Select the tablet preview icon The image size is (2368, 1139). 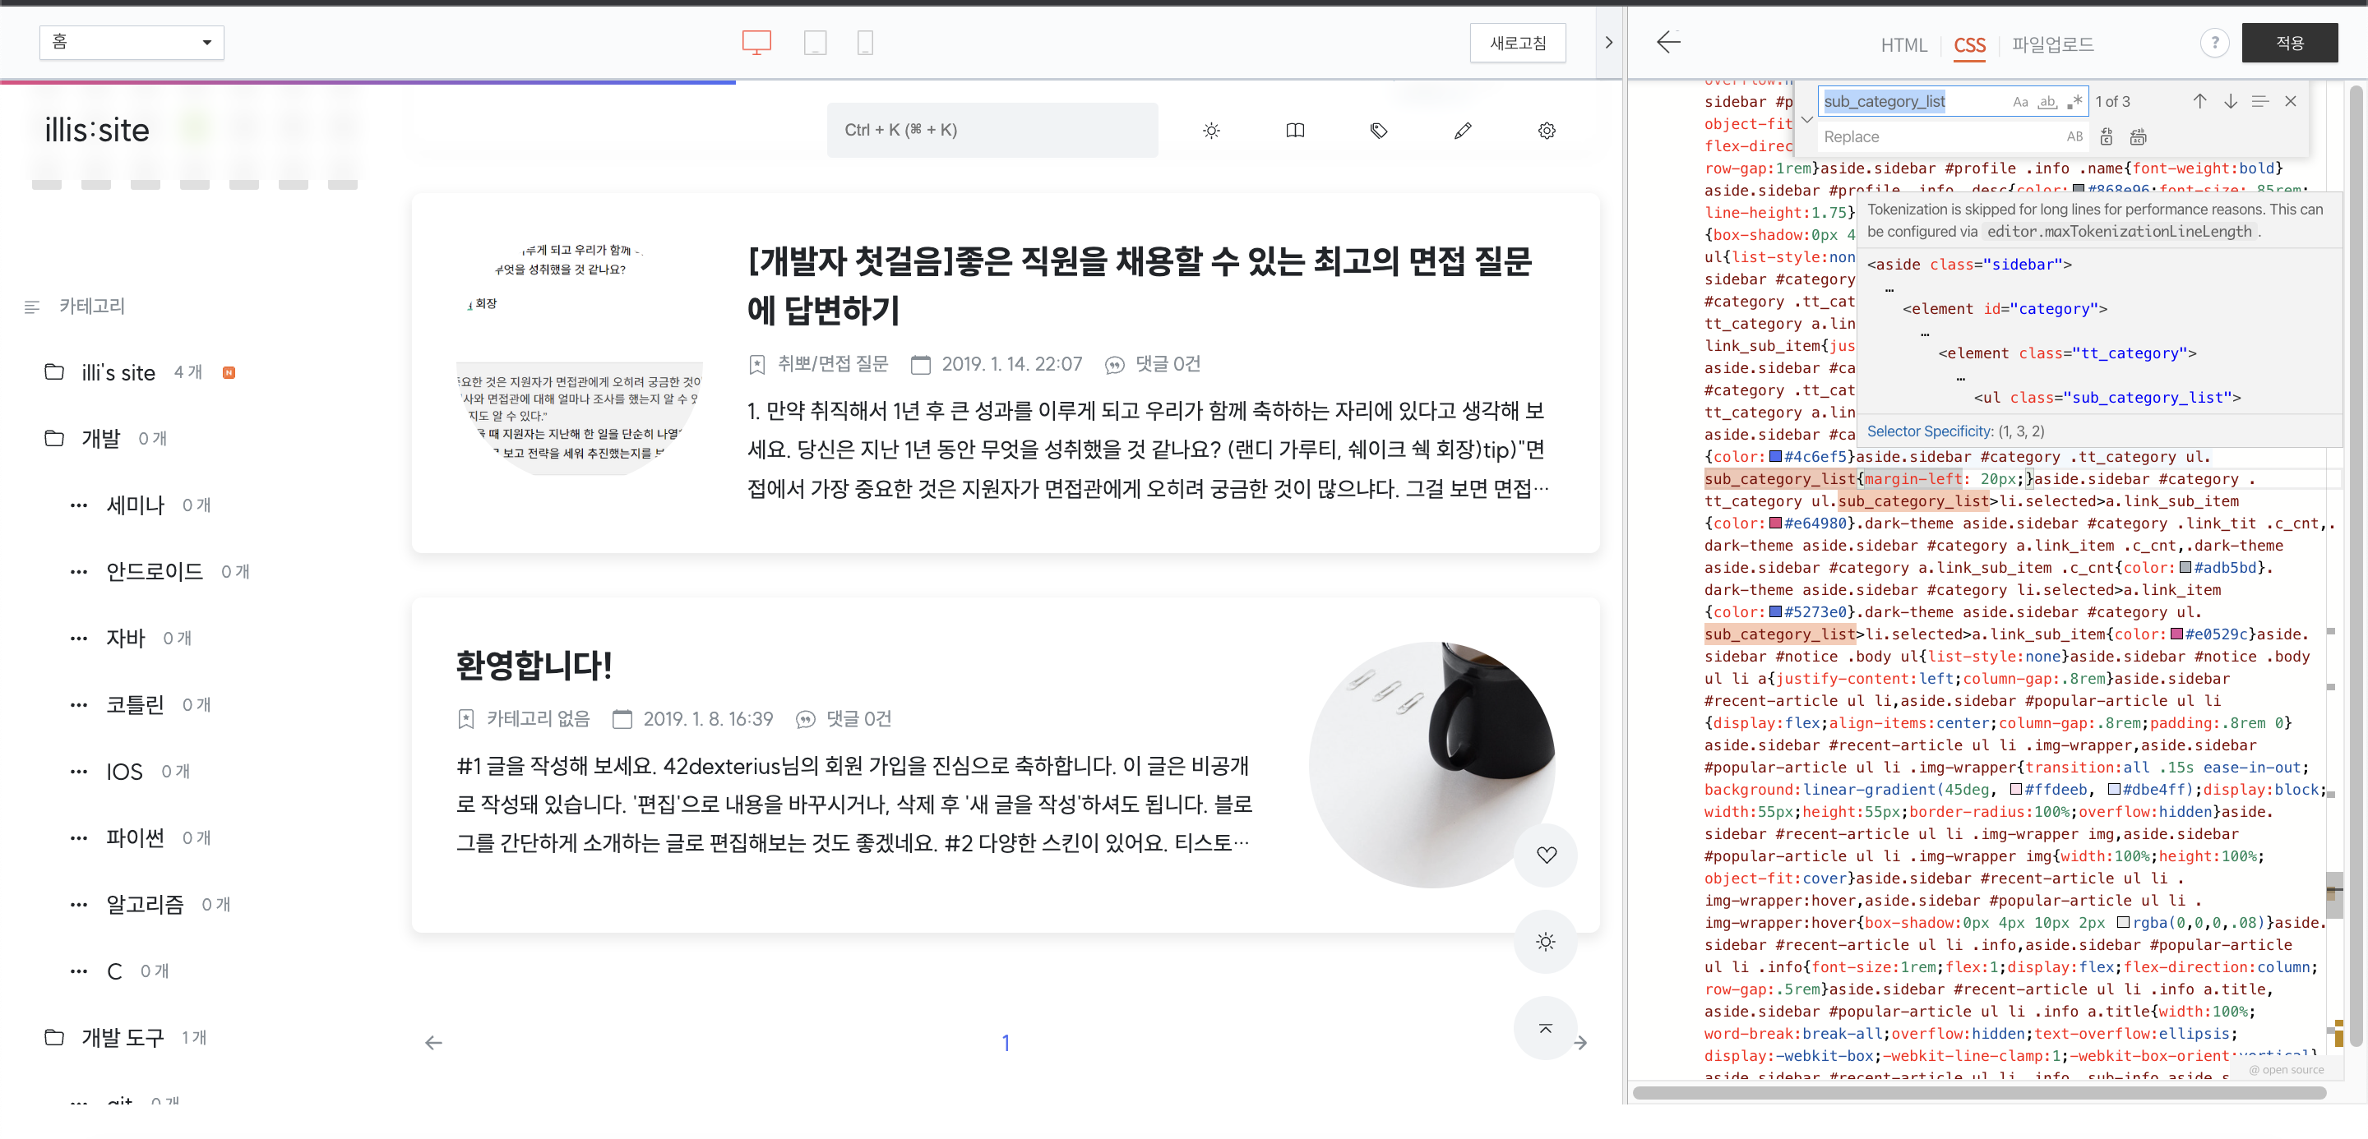point(815,42)
